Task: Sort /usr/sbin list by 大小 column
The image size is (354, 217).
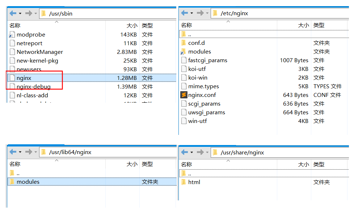Action: point(132,26)
